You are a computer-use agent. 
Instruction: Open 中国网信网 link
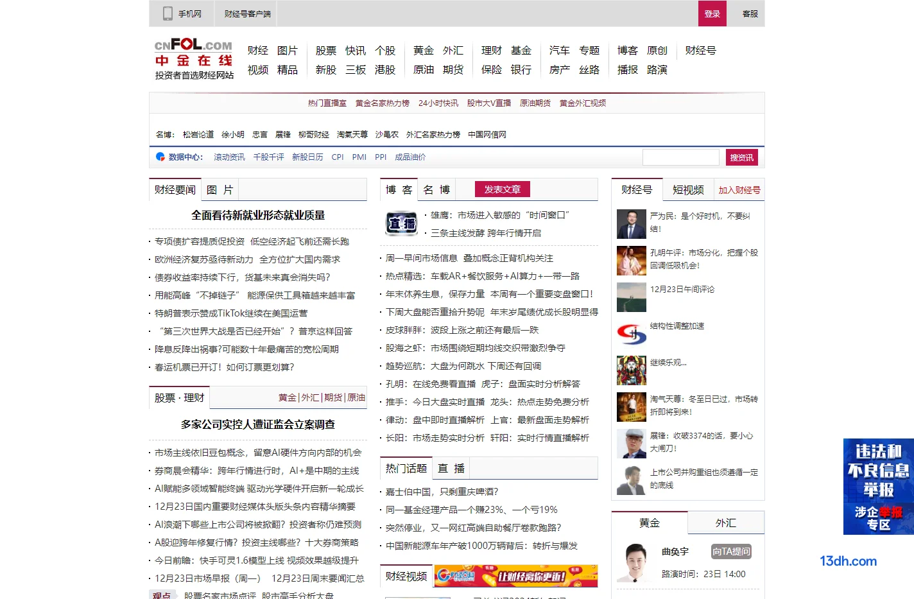[x=487, y=135]
